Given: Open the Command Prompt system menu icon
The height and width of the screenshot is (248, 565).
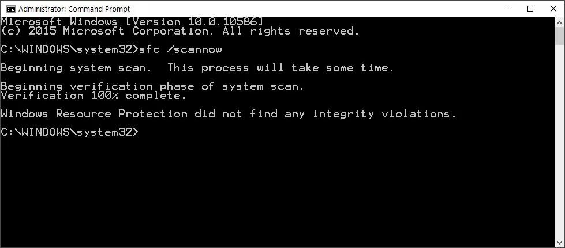Looking at the screenshot, I should [x=10, y=9].
